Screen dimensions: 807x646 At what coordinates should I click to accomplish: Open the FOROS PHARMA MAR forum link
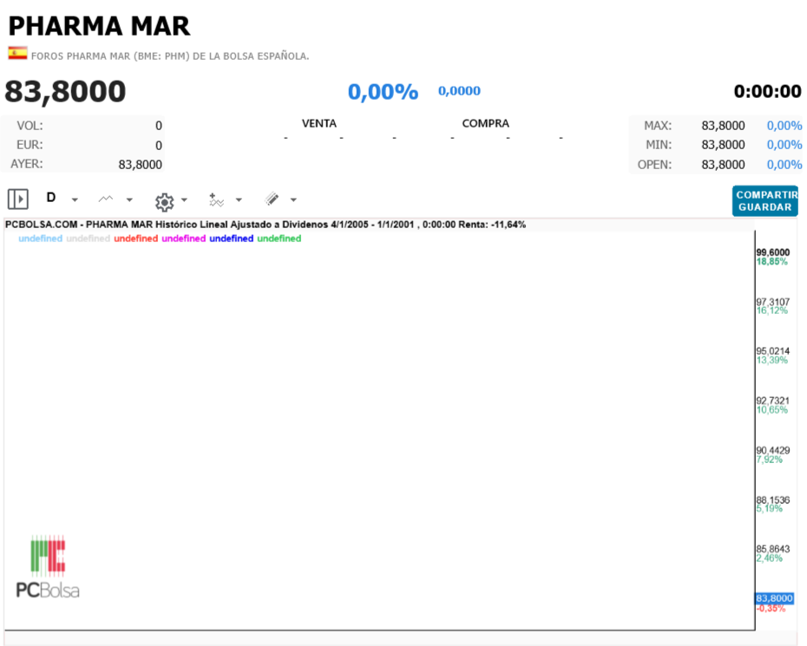[x=170, y=56]
